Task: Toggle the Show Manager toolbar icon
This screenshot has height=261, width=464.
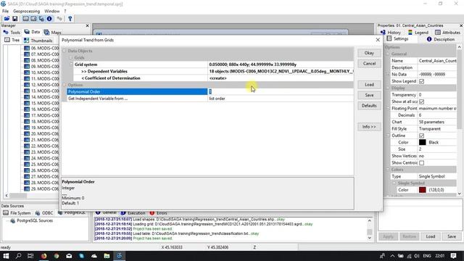Action: (x=26, y=19)
